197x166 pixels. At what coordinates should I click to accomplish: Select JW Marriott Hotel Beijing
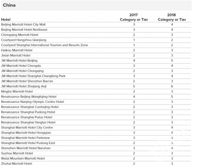(x=19, y=60)
